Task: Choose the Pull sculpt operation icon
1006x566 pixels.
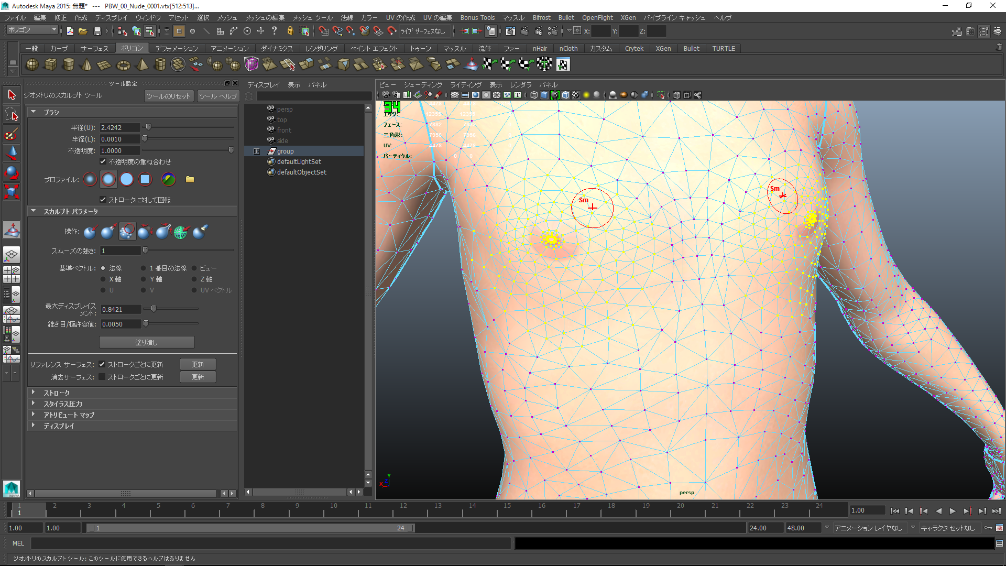Action: tap(108, 232)
